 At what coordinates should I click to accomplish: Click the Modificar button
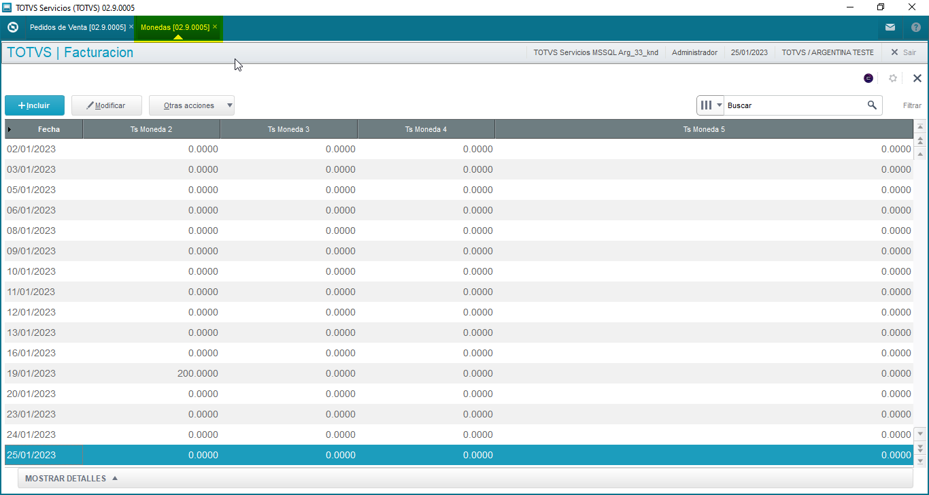pyautogui.click(x=107, y=105)
